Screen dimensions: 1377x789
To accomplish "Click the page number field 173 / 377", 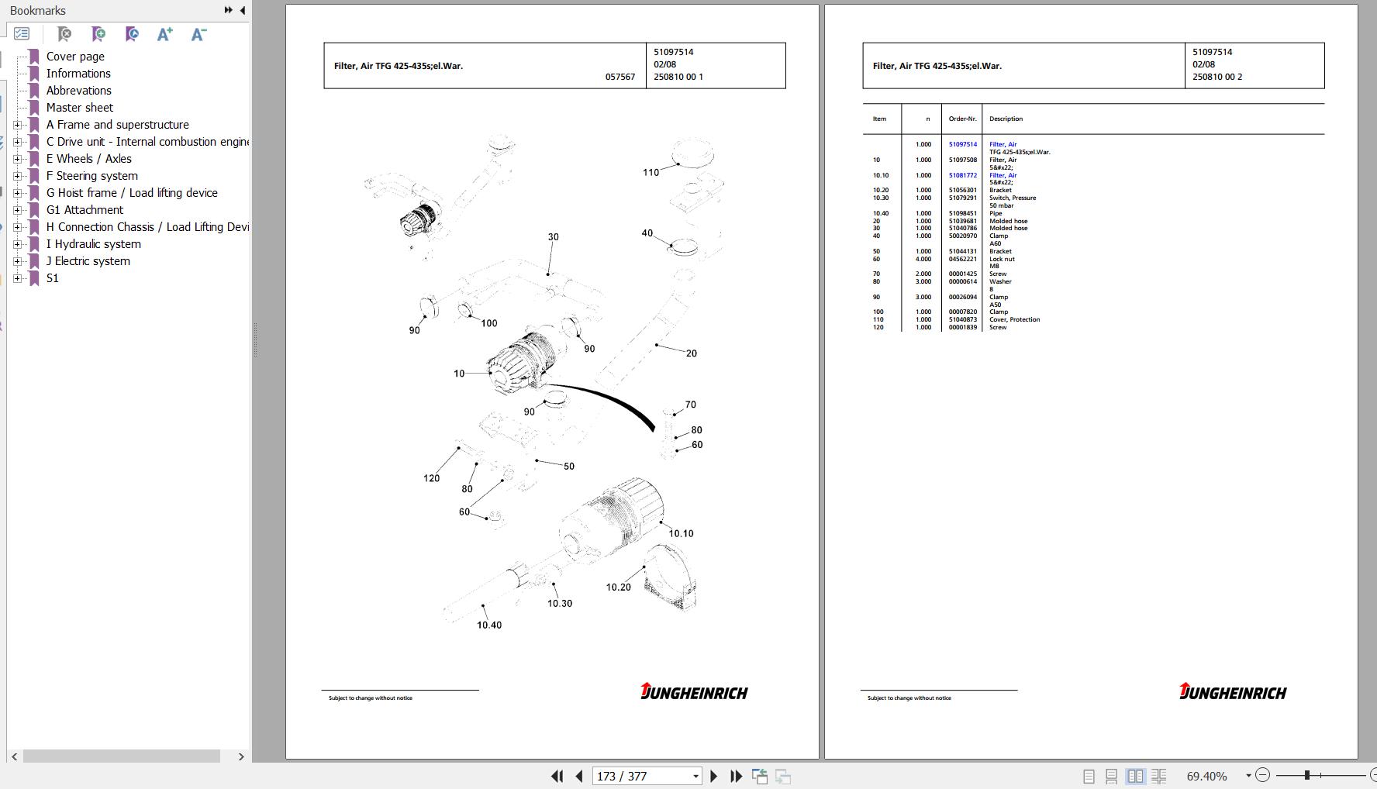I will 641,776.
